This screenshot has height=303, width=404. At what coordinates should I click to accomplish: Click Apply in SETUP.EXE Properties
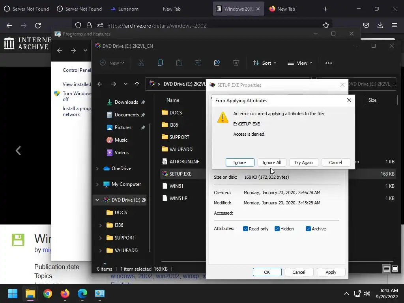[x=331, y=272]
